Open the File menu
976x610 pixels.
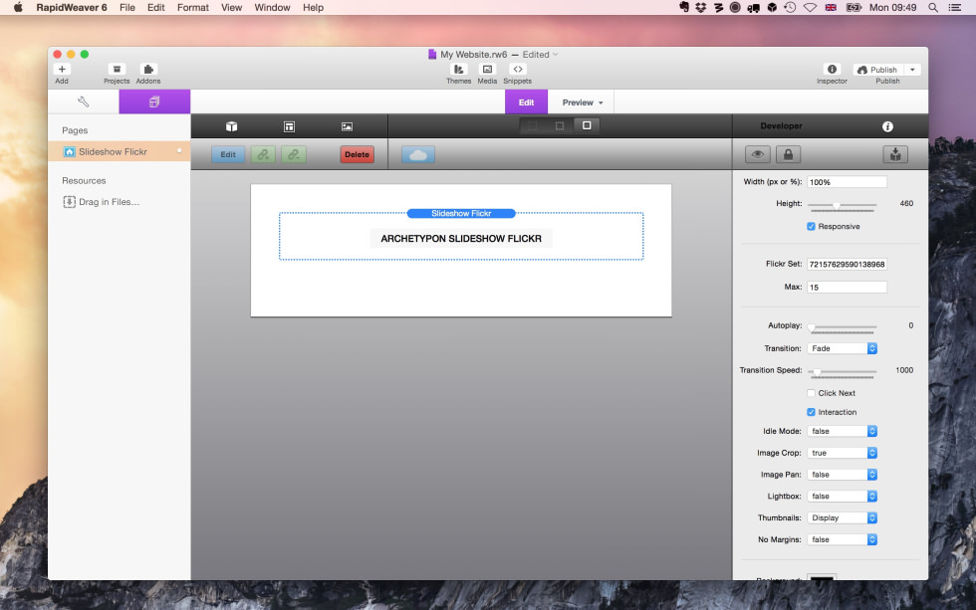point(127,7)
